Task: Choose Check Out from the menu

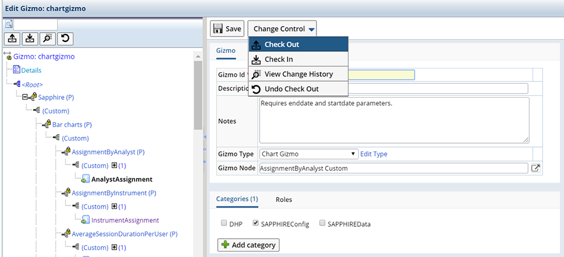Action: click(x=298, y=45)
